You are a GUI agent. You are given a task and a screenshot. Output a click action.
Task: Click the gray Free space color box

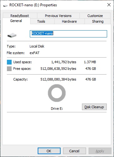[x=9, y=69]
